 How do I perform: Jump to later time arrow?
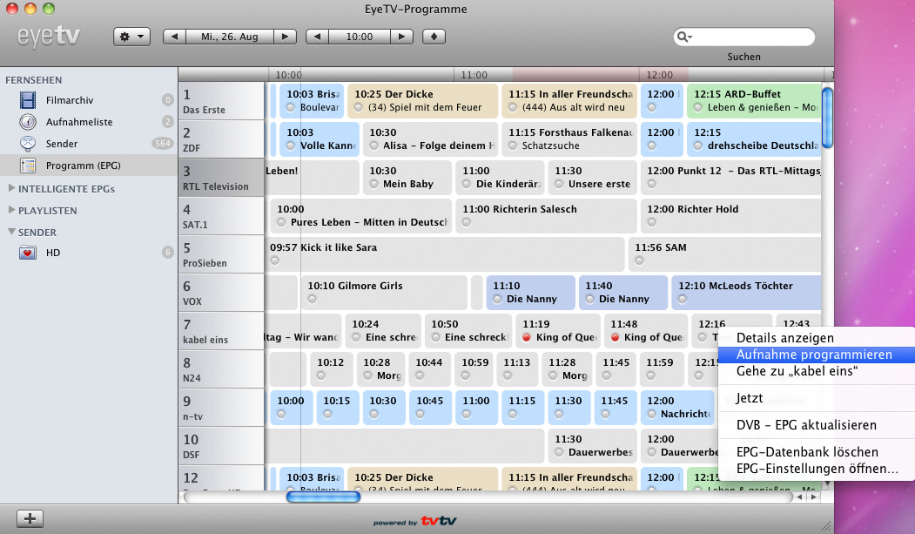click(401, 37)
